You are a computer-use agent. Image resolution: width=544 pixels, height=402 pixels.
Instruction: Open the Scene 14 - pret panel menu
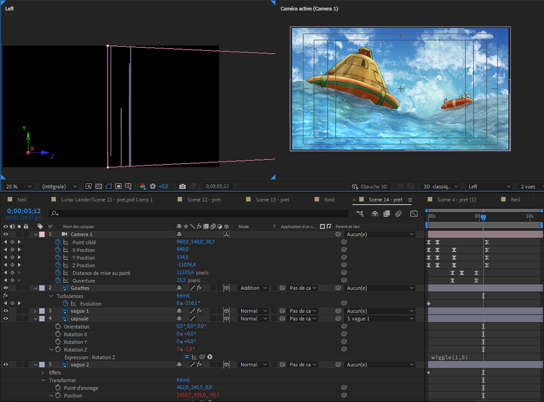pos(410,200)
